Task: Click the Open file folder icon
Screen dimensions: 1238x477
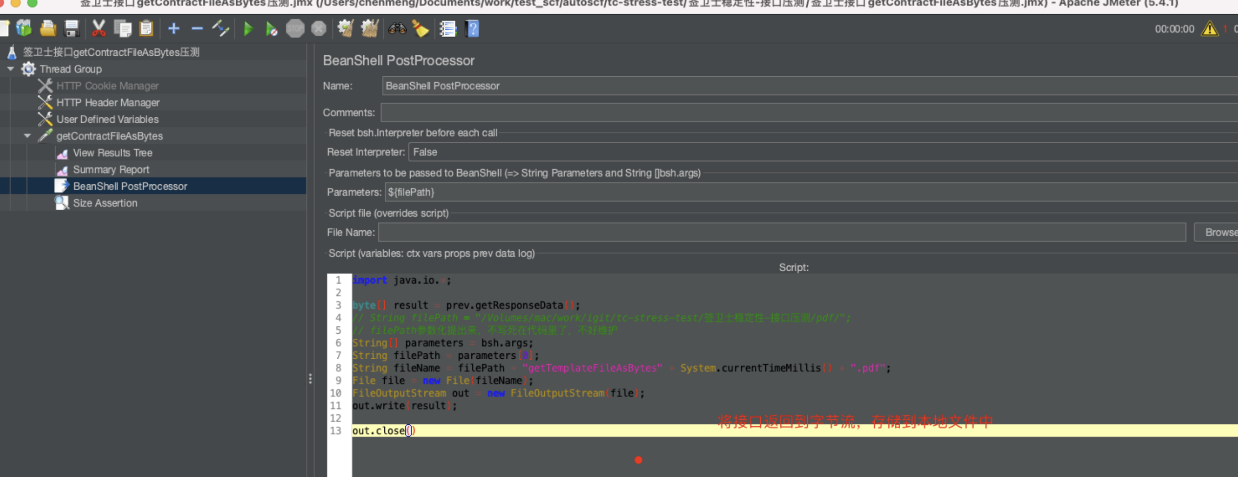Action: coord(47,29)
